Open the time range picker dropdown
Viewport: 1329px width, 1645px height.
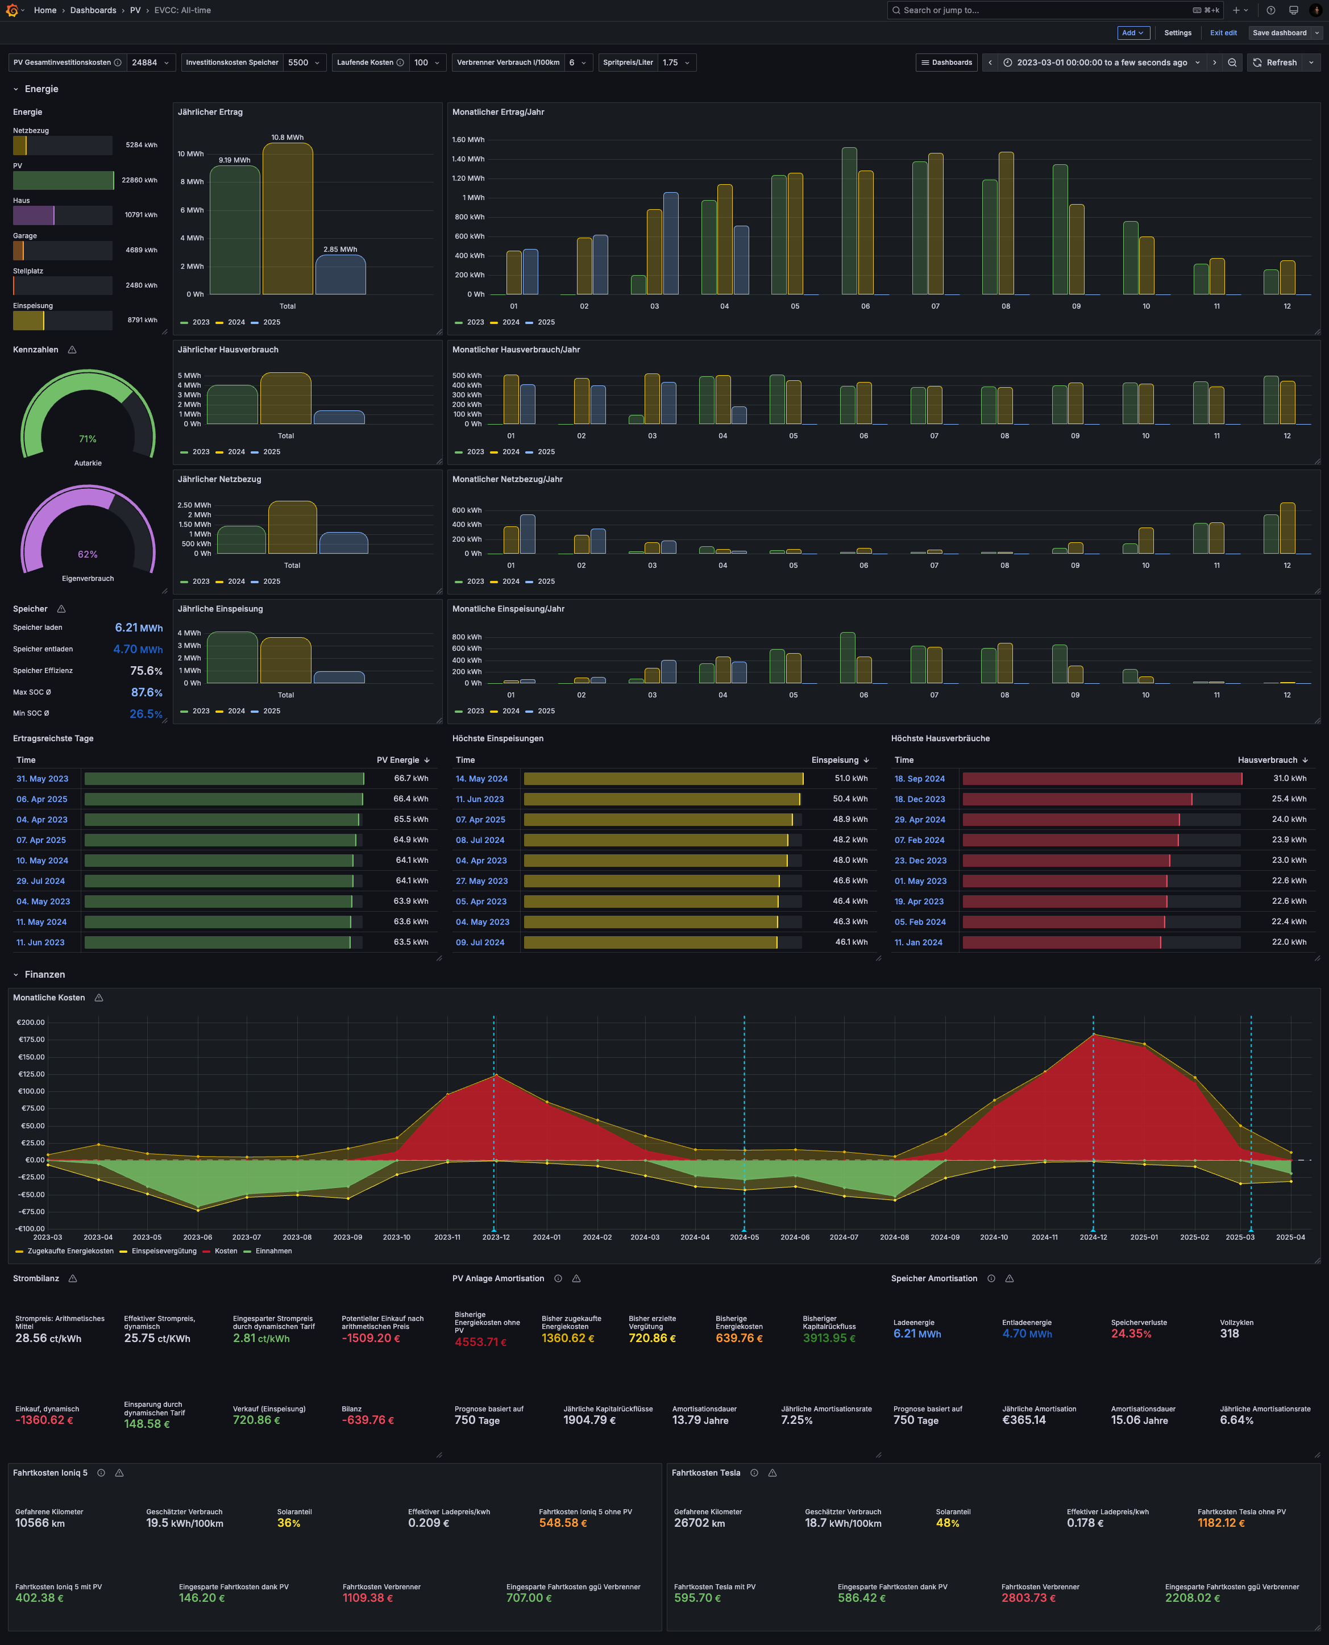[x=1102, y=63]
